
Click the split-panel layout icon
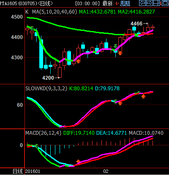click(157, 3)
